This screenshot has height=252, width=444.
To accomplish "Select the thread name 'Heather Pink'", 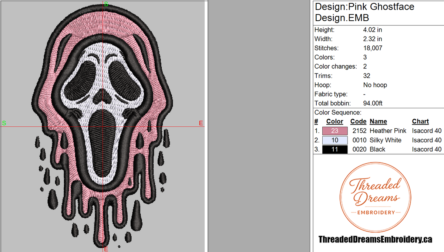I will tap(388, 131).
